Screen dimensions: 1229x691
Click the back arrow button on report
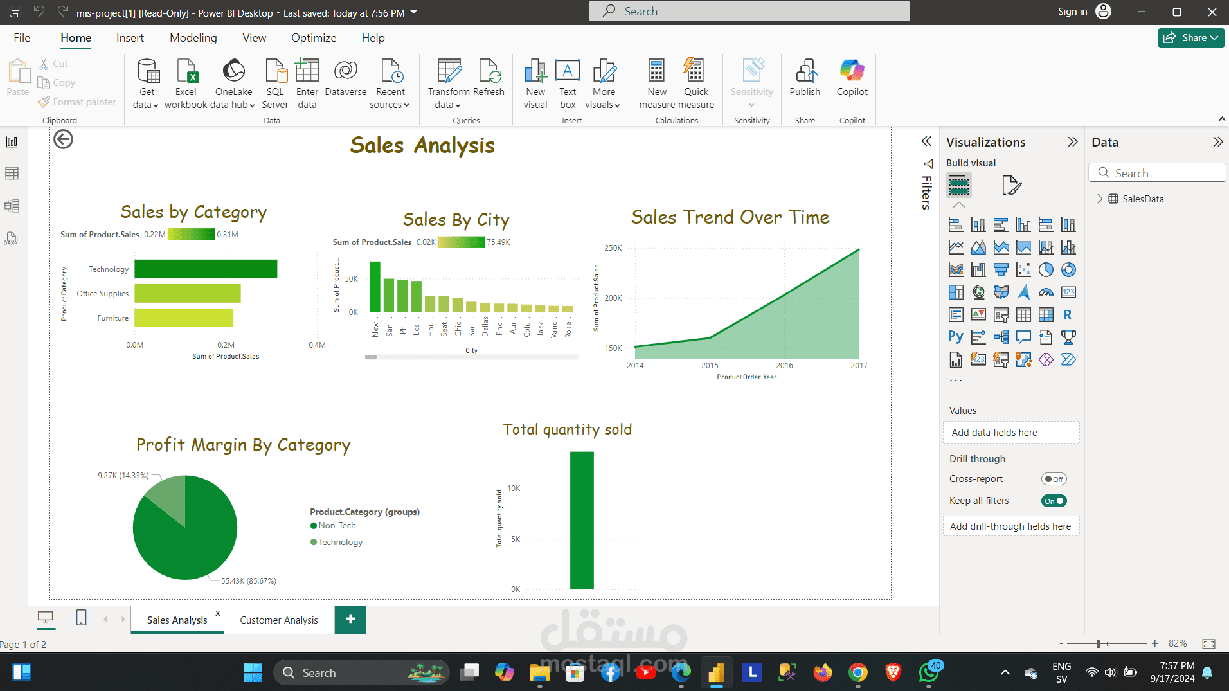(63, 139)
